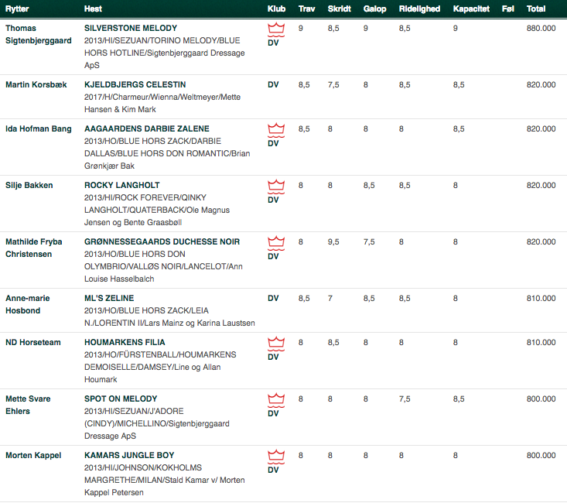Click the DV club label for ML'S ZELINE
This screenshot has width=567, height=503.
pos(273,298)
